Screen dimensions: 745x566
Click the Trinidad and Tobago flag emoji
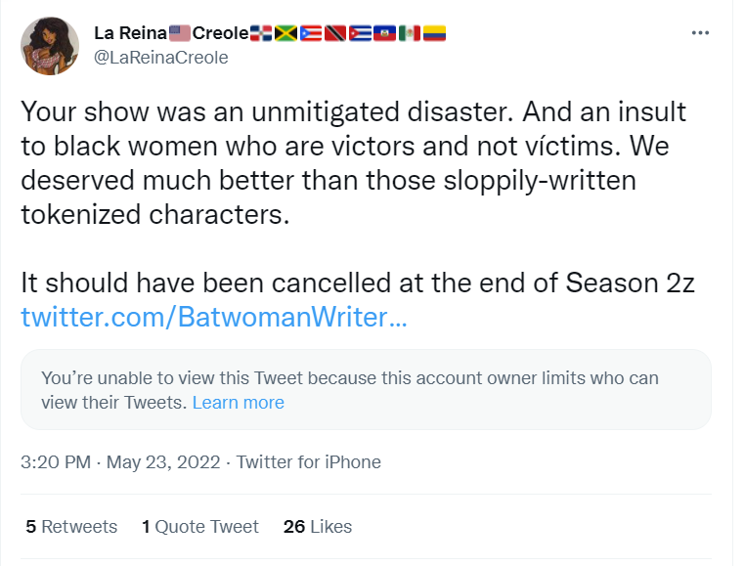coord(335,33)
